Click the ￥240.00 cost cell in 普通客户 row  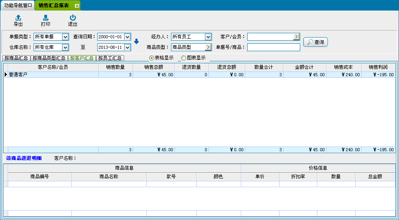click(x=344, y=75)
